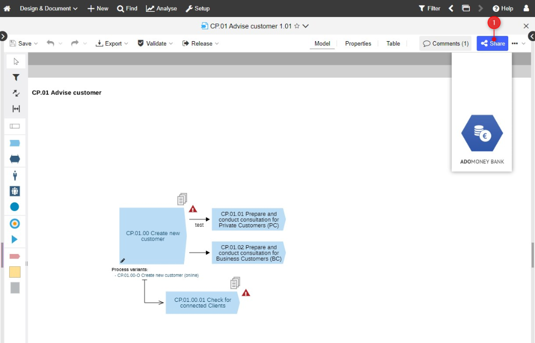
Task: Click warning triangle beside Create new customer
Action: point(193,209)
